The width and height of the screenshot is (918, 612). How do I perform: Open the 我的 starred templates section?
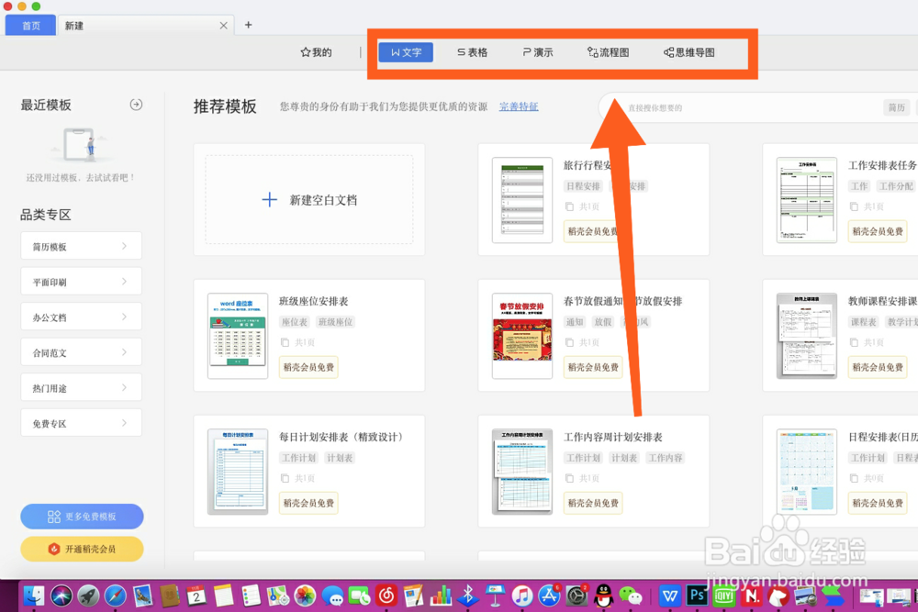pyautogui.click(x=316, y=52)
